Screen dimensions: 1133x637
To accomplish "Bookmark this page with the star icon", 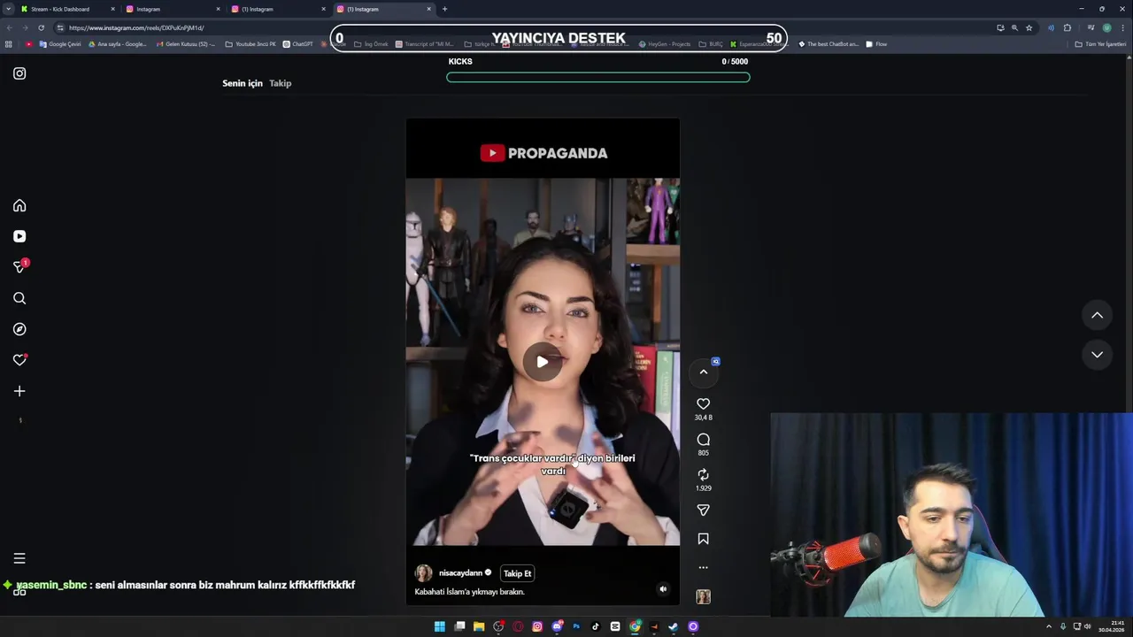I will 1029,27.
